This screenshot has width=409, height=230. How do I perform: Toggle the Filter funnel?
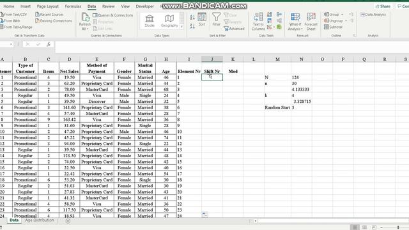tap(216, 19)
